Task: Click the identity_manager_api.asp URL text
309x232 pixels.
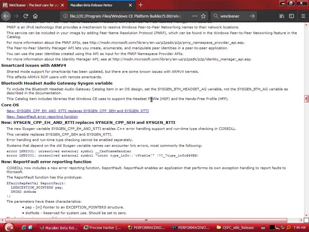Action: click(182, 59)
